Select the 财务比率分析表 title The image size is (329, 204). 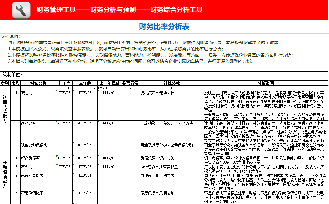pos(164,27)
